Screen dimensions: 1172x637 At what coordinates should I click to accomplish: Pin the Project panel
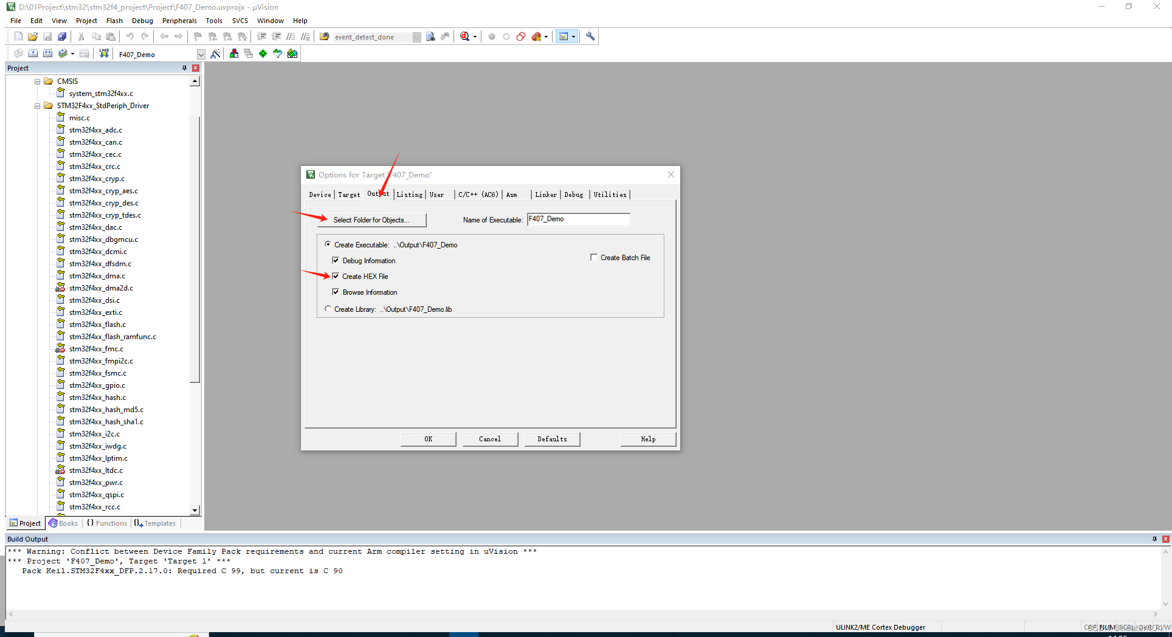point(184,68)
